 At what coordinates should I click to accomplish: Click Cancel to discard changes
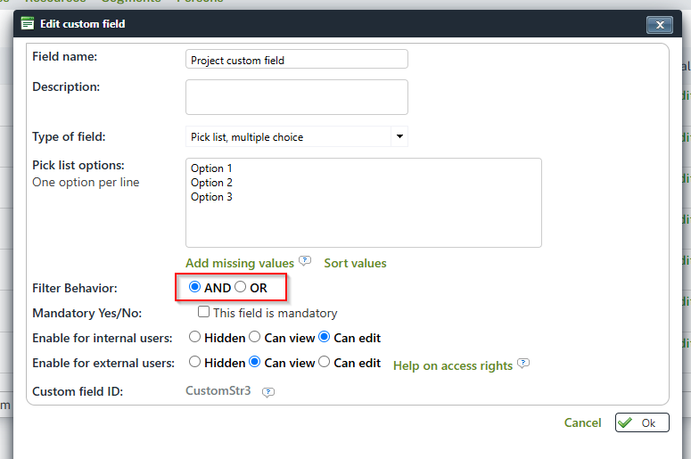pyautogui.click(x=582, y=422)
